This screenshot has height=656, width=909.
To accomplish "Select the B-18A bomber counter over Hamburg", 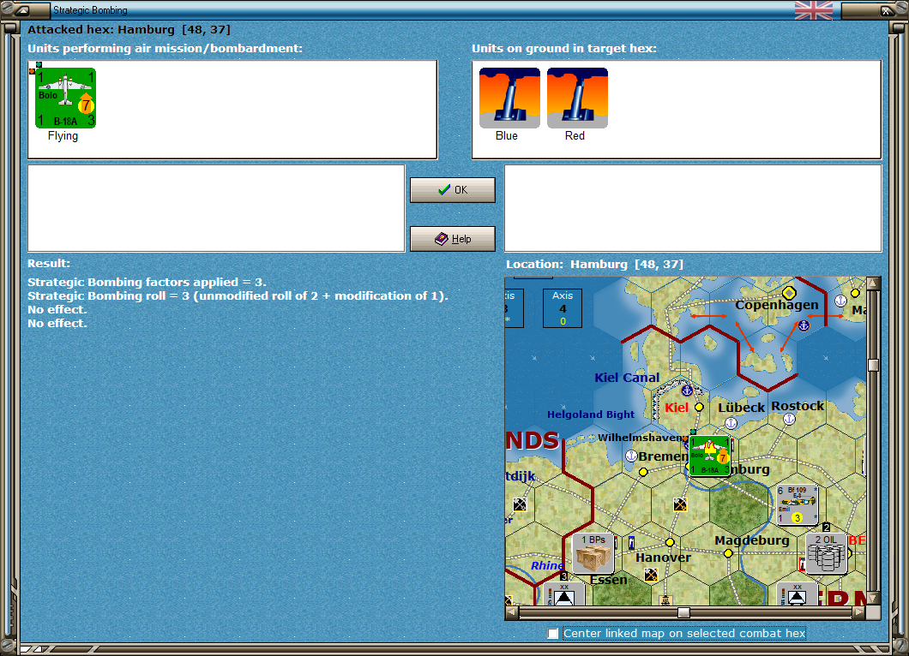I will (x=709, y=455).
